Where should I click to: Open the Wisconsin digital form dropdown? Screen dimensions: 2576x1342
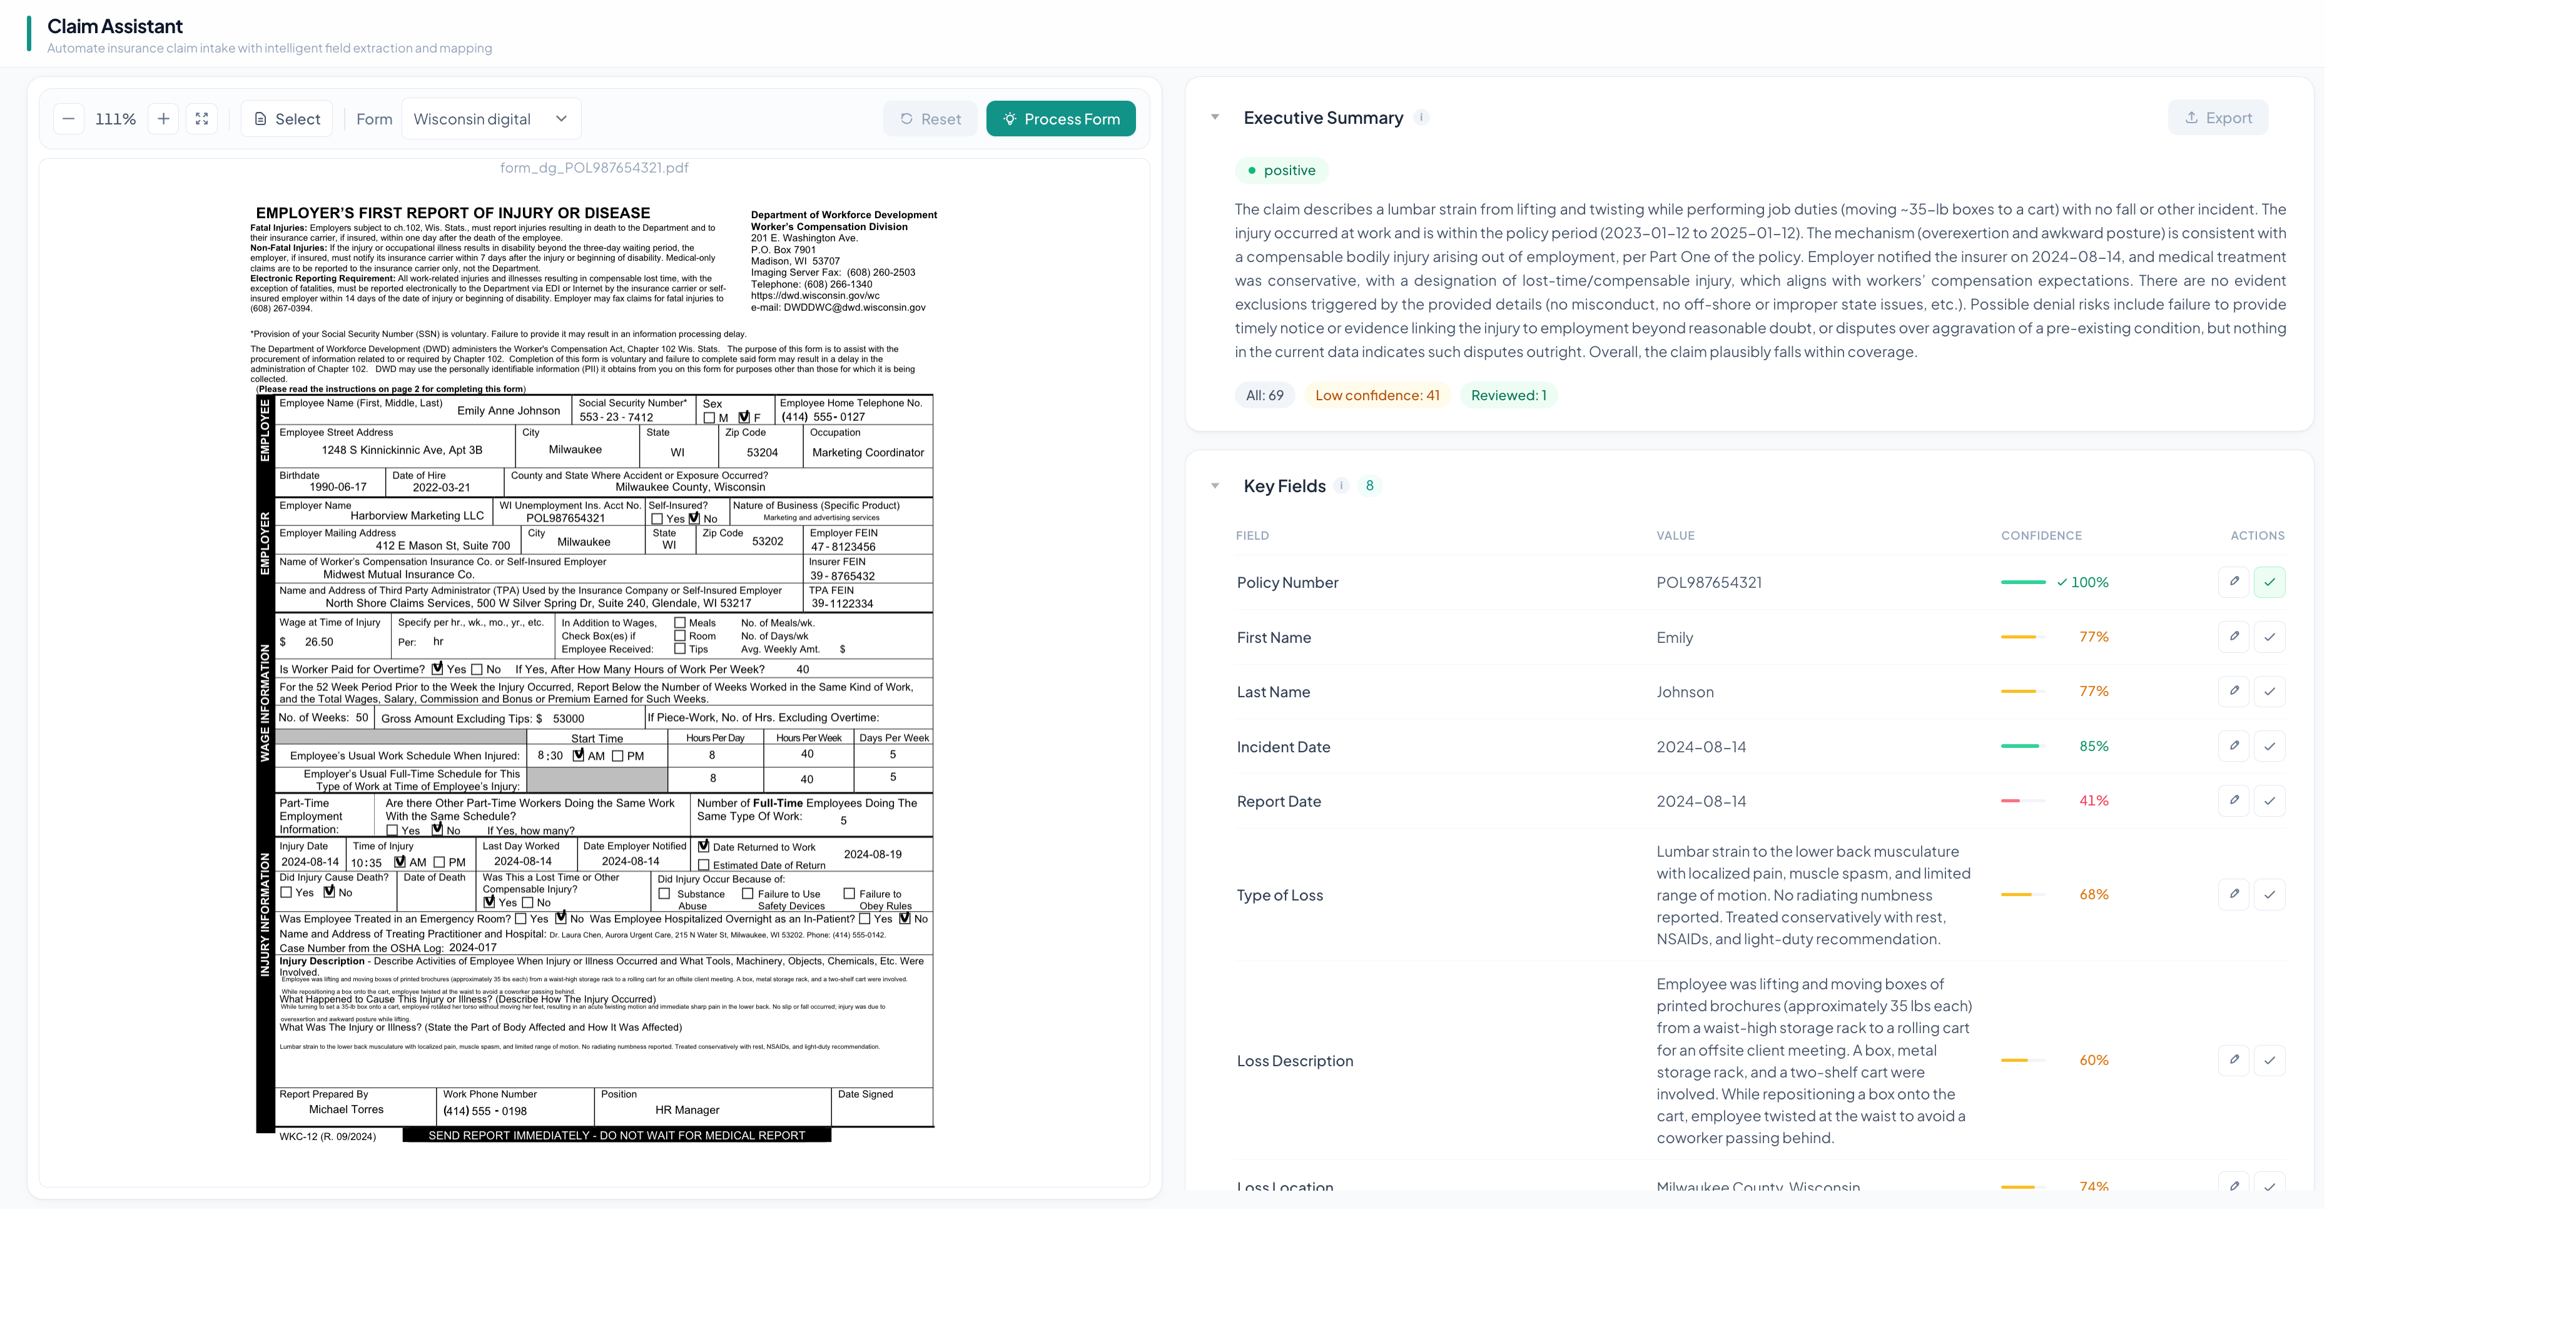[490, 119]
